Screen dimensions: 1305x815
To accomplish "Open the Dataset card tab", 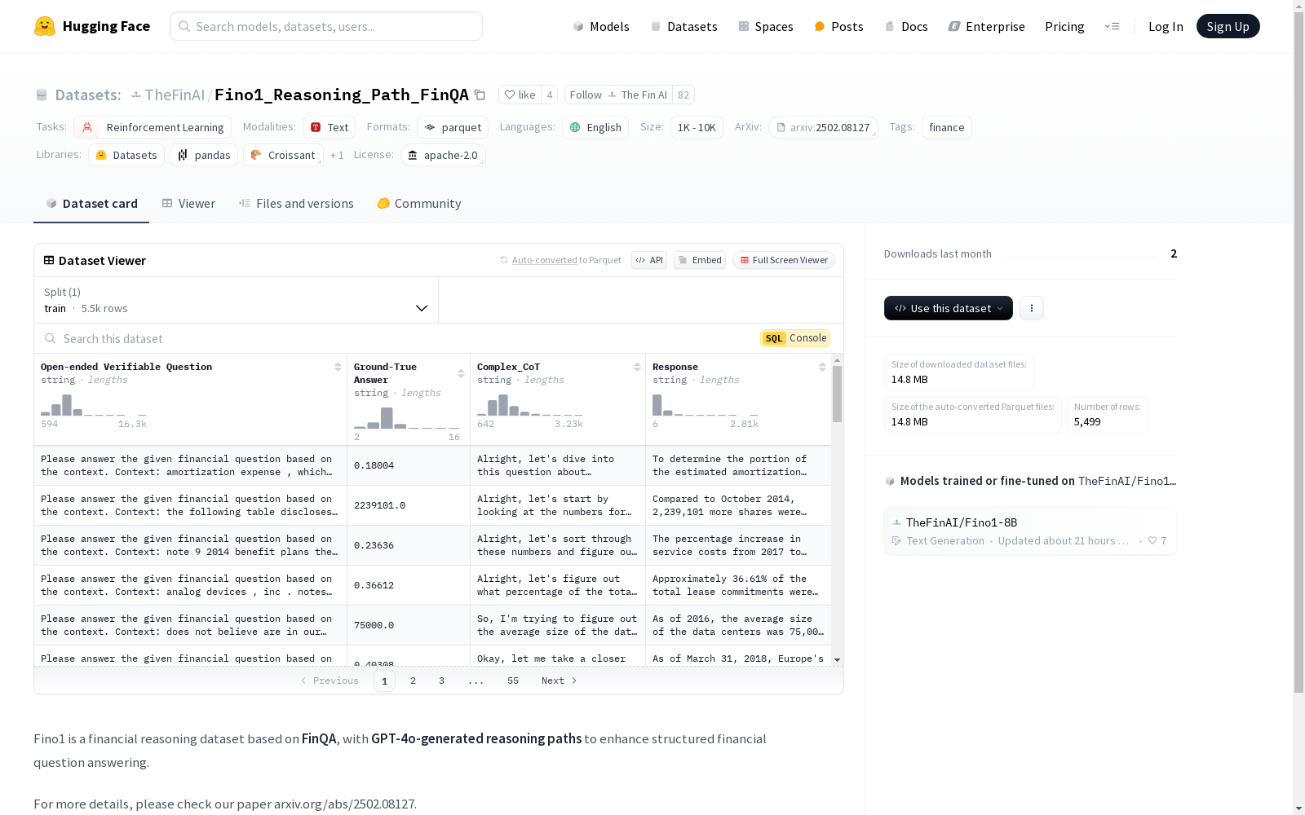I will point(91,204).
